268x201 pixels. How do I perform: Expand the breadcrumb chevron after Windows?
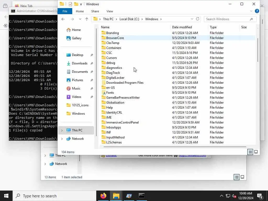161,19
